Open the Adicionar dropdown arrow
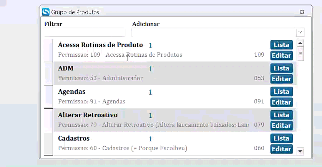Viewport: 322px width, 167px height. coord(300,32)
